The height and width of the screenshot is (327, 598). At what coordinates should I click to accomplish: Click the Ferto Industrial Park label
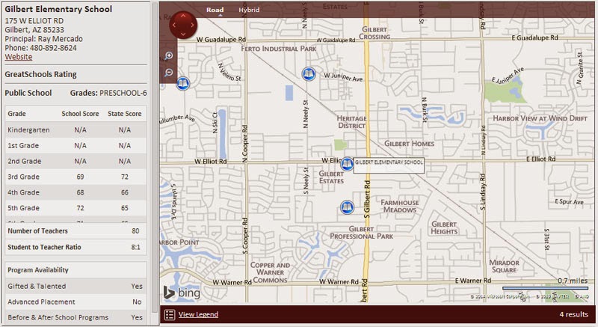click(279, 49)
